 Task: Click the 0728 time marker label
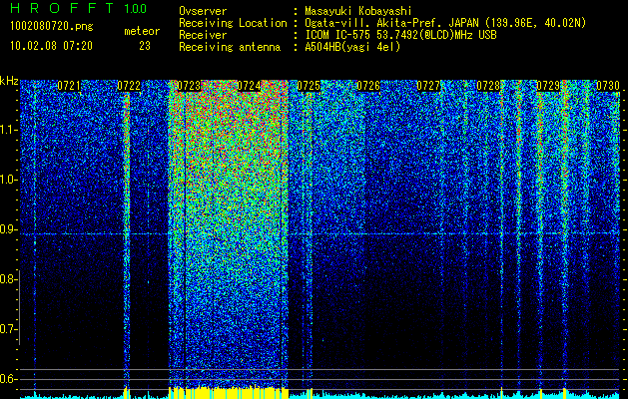[488, 86]
